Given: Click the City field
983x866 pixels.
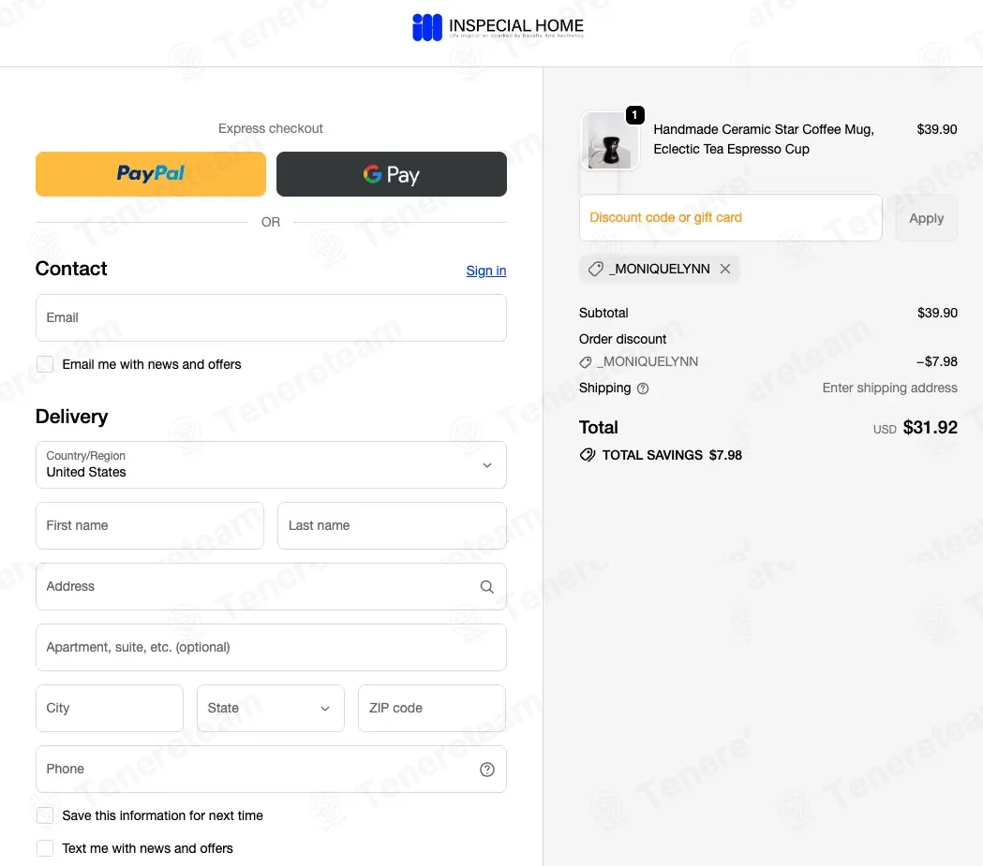Looking at the screenshot, I should [110, 708].
